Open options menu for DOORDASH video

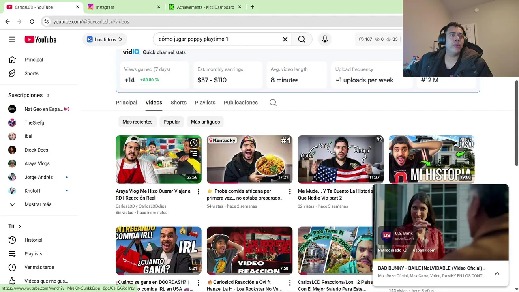(x=199, y=283)
